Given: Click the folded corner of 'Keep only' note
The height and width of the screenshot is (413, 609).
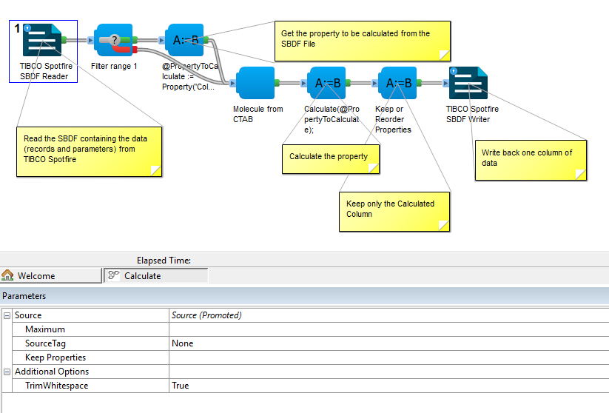Looking at the screenshot, I should (443, 226).
